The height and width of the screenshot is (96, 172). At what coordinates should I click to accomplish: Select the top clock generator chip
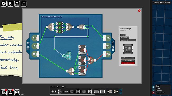tap(82, 50)
